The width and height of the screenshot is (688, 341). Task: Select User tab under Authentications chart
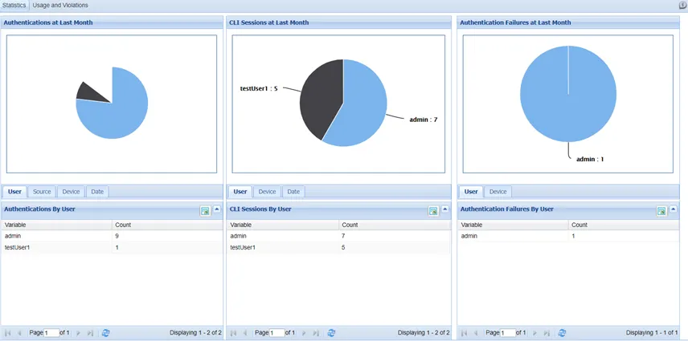[x=15, y=192]
